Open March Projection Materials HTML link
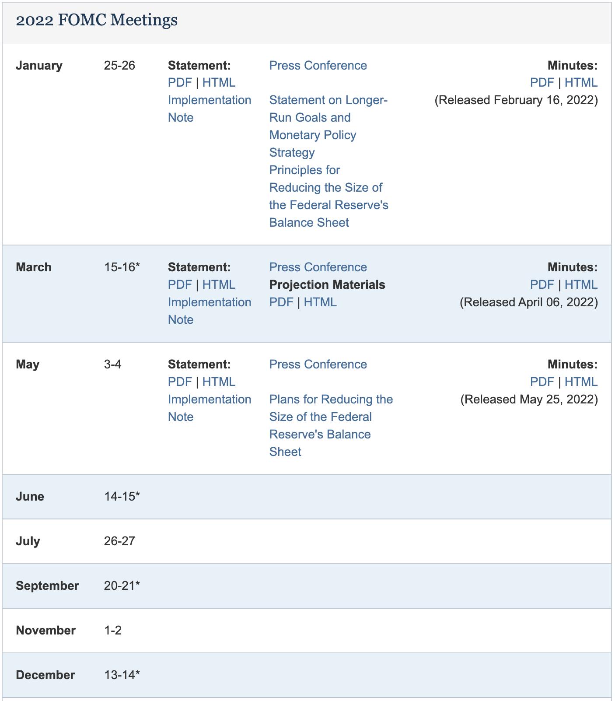The width and height of the screenshot is (615, 701). click(x=320, y=302)
